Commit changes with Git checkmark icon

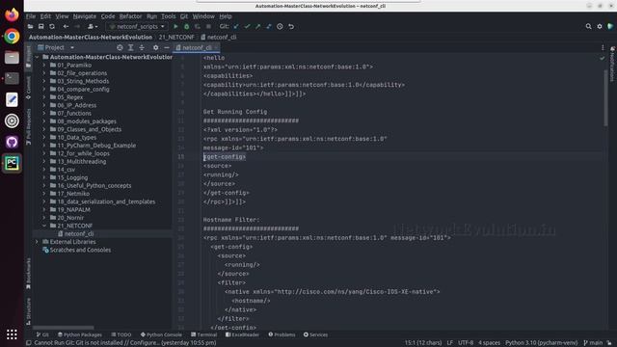(247, 26)
